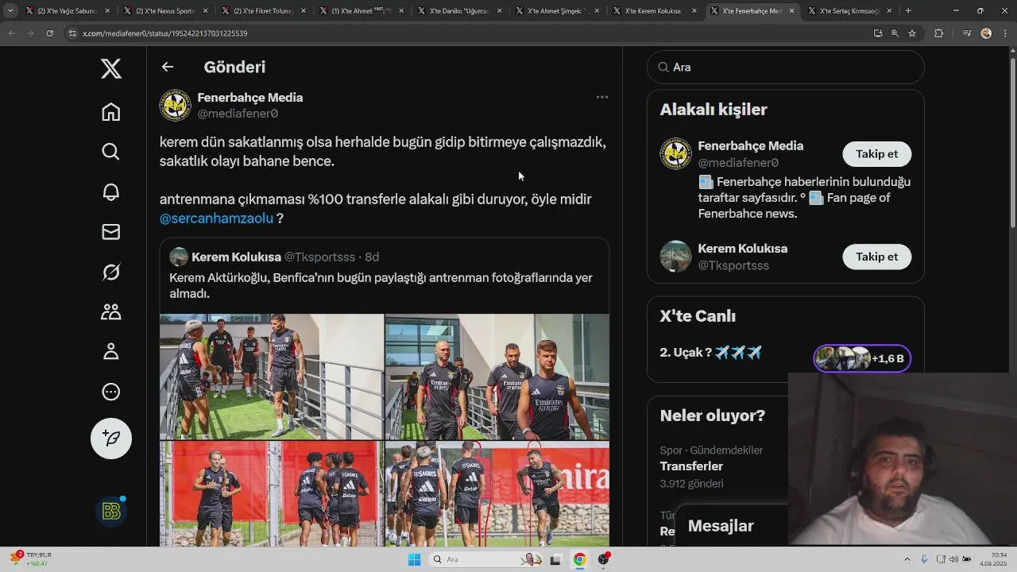Bookmark this page with the star icon
The height and width of the screenshot is (572, 1017).
click(x=912, y=33)
